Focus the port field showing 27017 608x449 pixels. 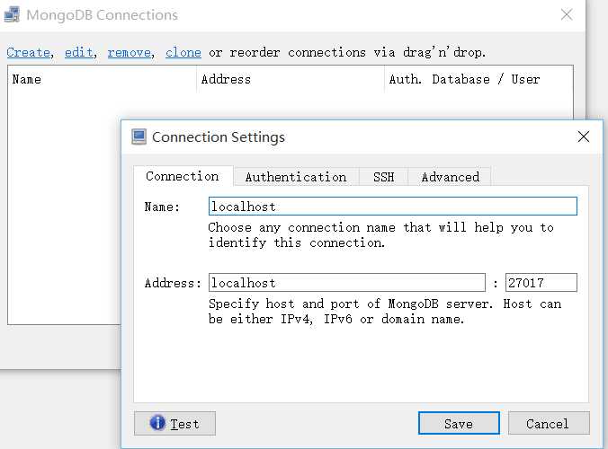coord(541,283)
